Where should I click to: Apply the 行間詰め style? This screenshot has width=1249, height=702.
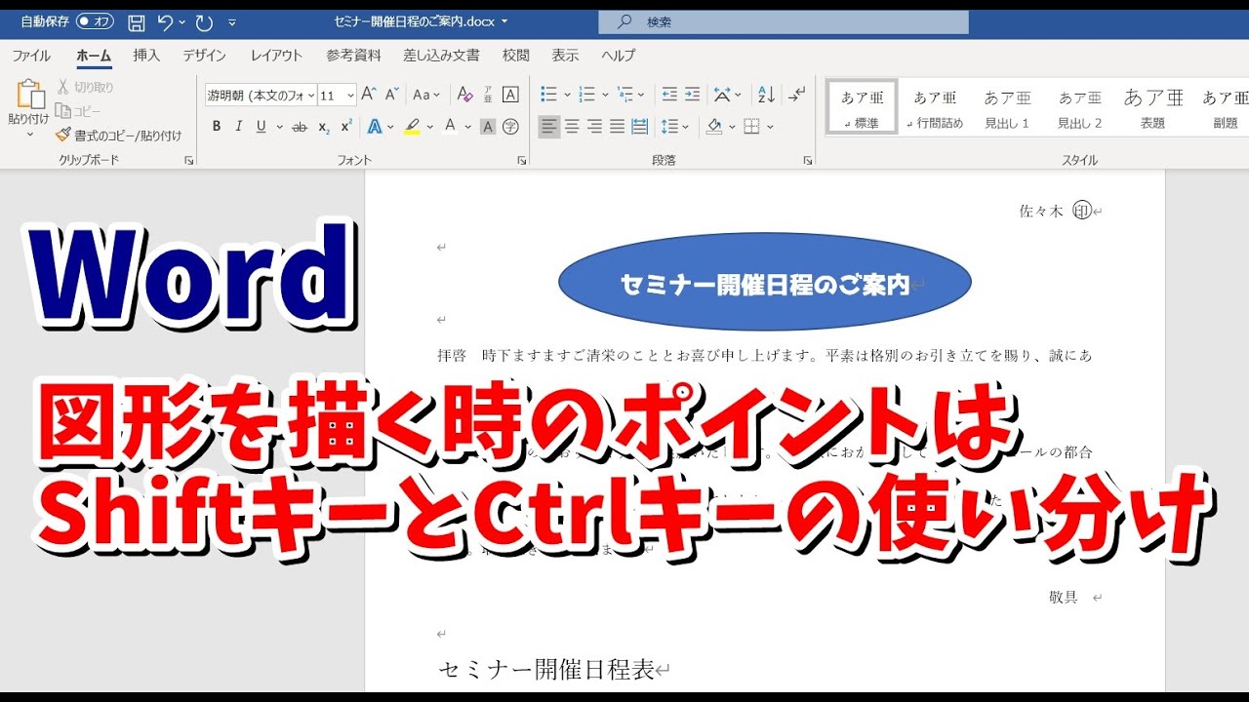pyautogui.click(x=935, y=107)
